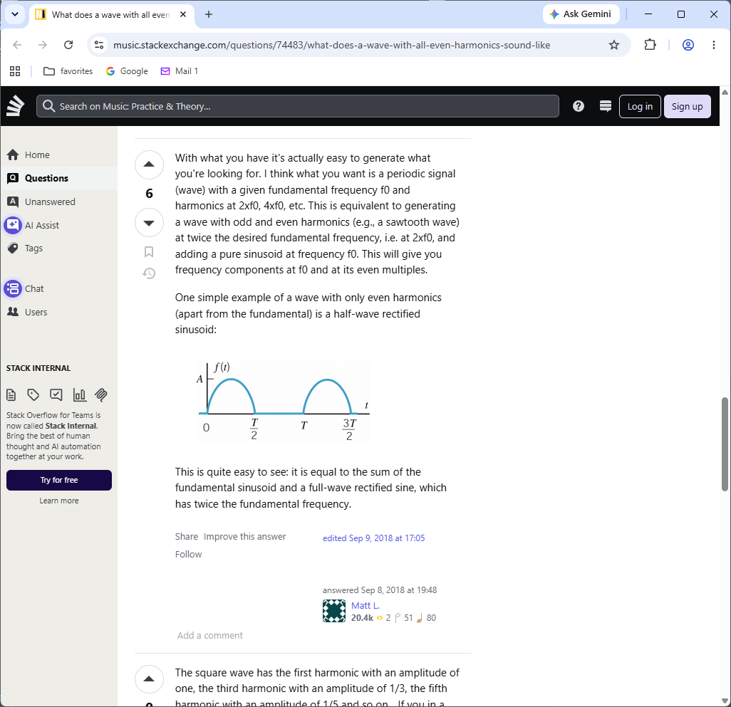This screenshot has width=731, height=707.
Task: Click the vertical page scrollbar thumb
Action: [x=725, y=444]
